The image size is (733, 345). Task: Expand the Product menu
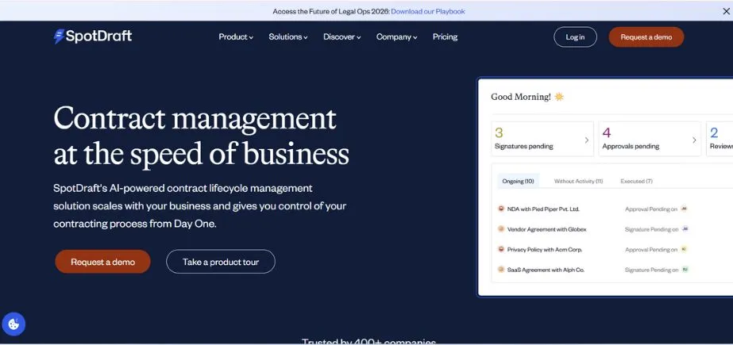tap(236, 37)
